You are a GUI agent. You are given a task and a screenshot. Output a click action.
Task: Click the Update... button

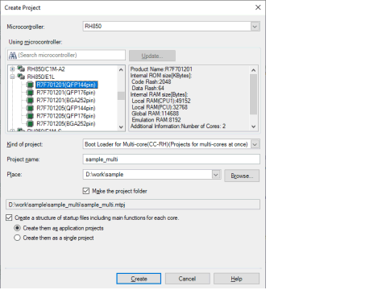[152, 56]
